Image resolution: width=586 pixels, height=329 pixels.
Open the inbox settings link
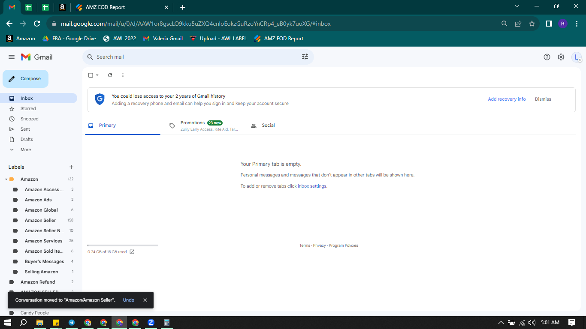click(x=312, y=186)
